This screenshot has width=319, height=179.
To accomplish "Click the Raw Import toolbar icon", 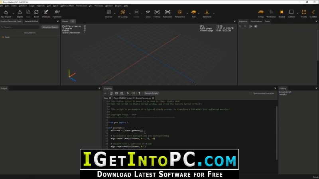I will [x=6, y=12].
